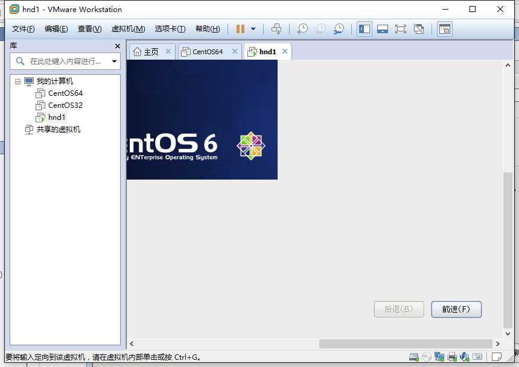Open the snapshot manager

point(339,29)
